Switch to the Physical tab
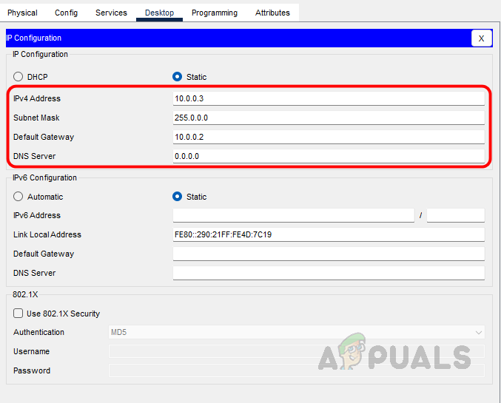The height and width of the screenshot is (403, 501). 22,13
